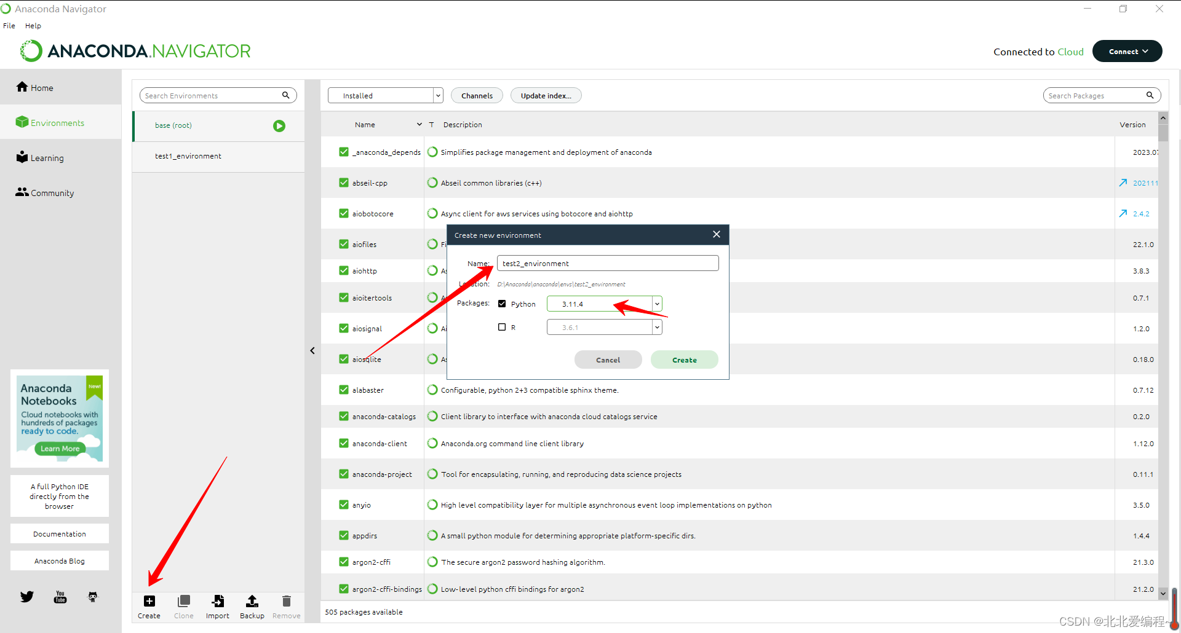Open the R version 3.6.1 dropdown
This screenshot has height=633, width=1181.
(x=605, y=327)
